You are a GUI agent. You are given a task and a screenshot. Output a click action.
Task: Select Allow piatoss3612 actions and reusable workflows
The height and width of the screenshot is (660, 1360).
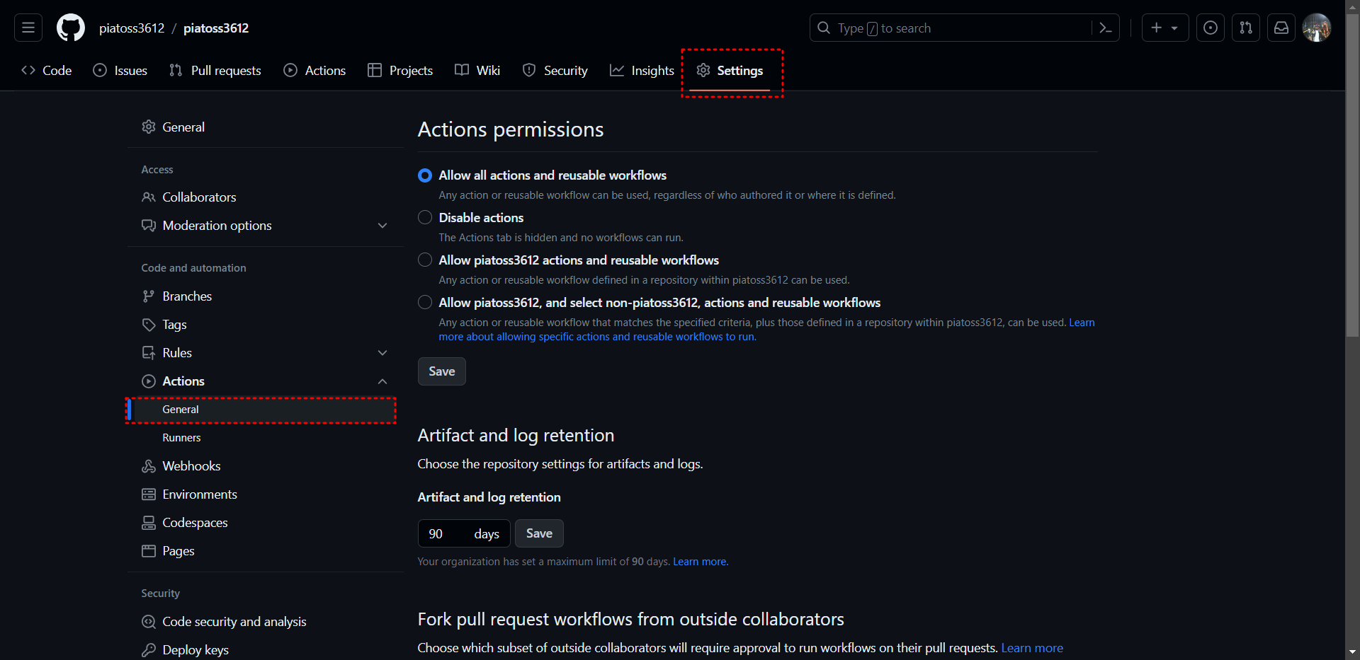coord(425,260)
